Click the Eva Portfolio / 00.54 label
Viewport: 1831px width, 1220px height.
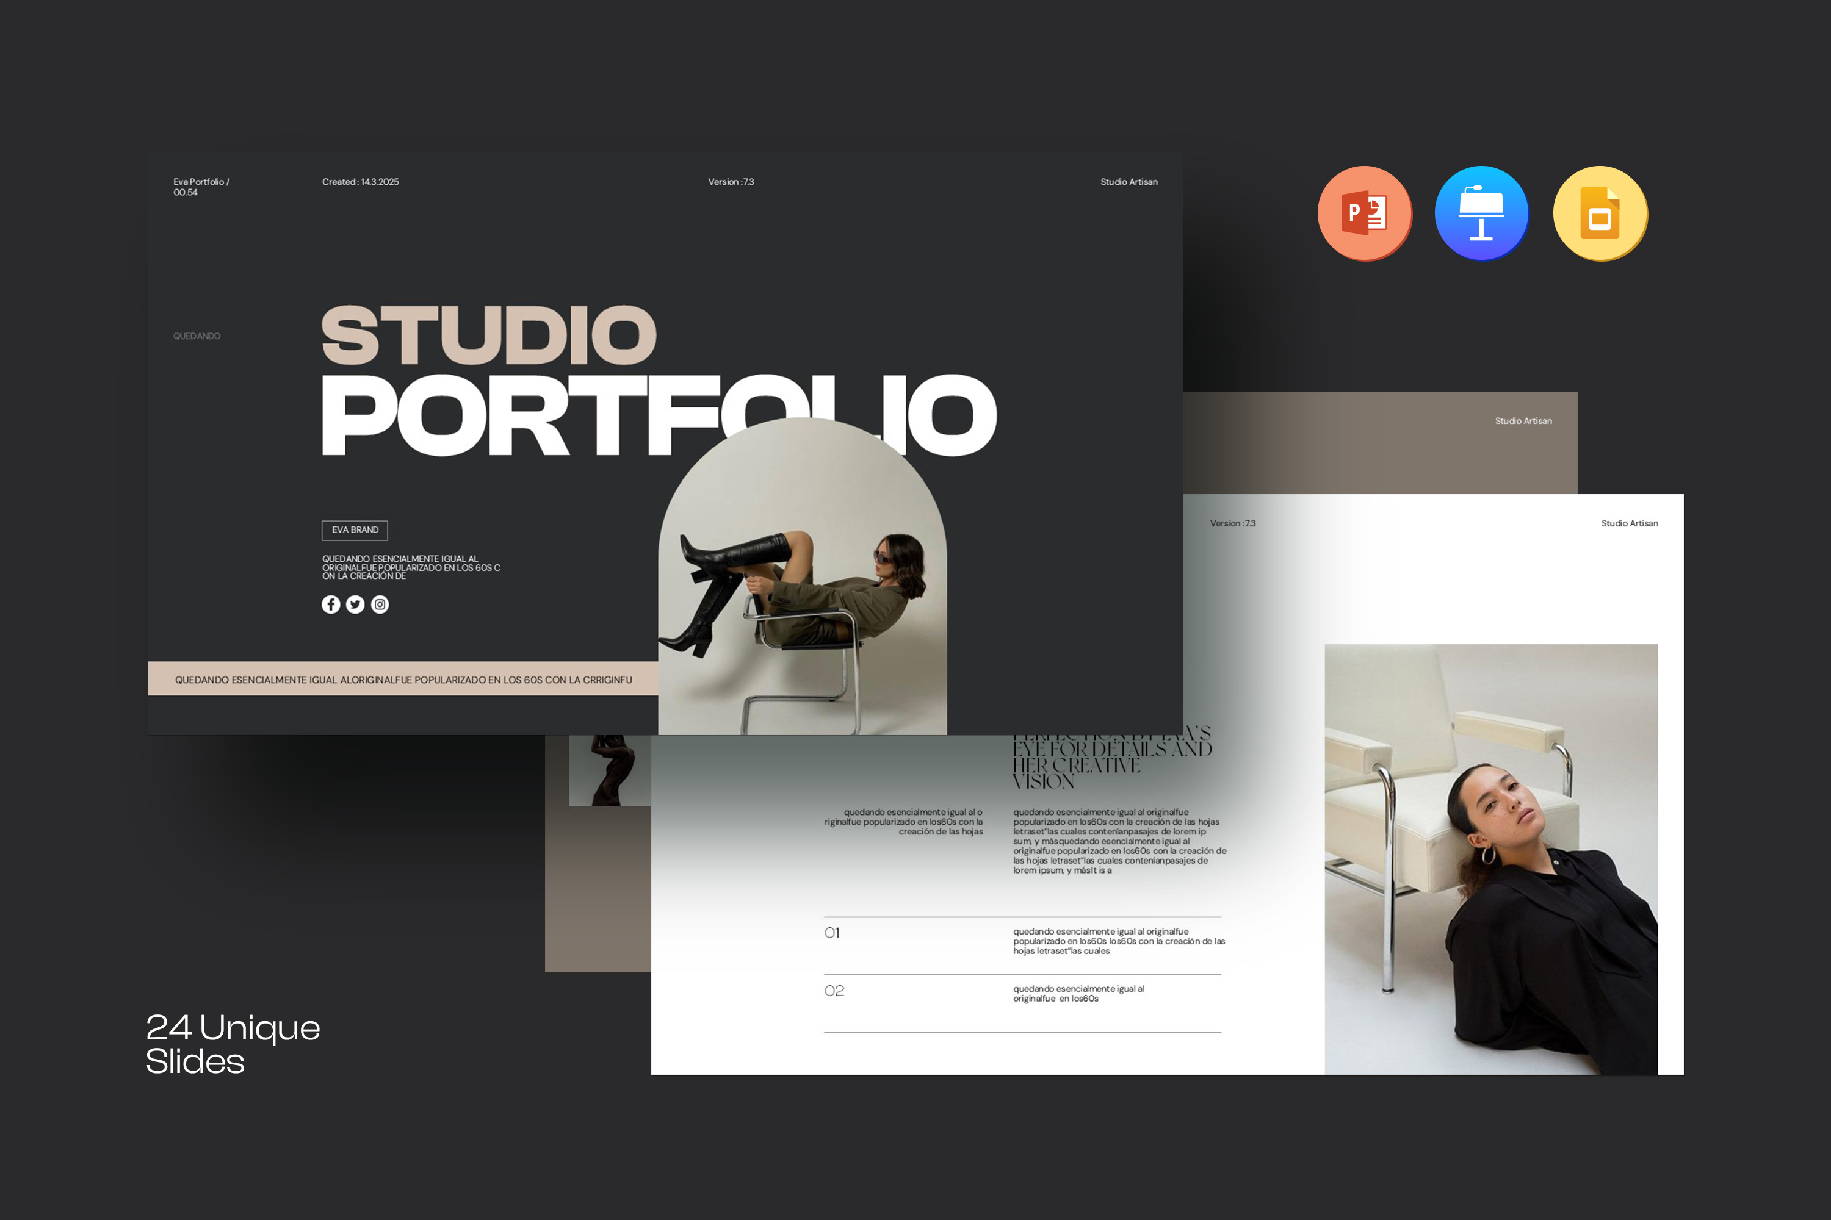(201, 187)
